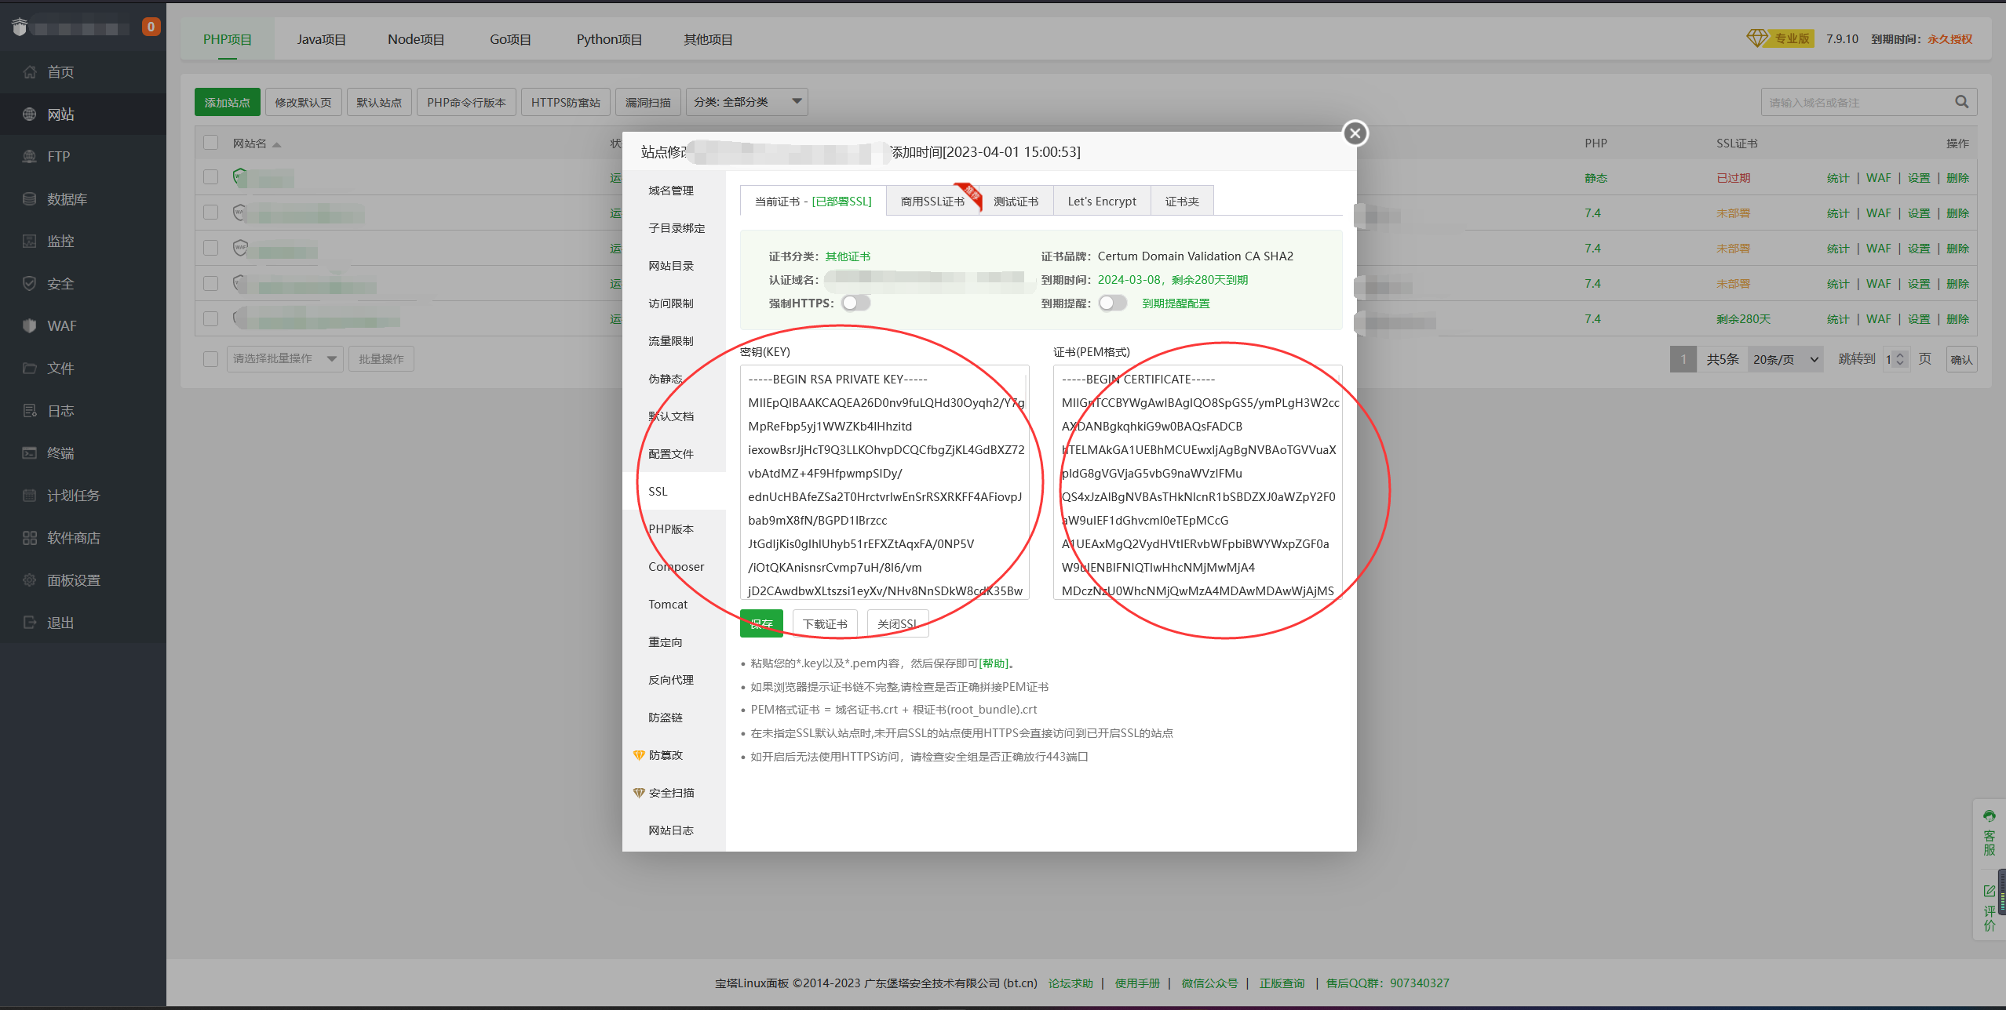Toggle the 强制HTTPS switch
Screen dimensions: 2006x1010
(856, 303)
